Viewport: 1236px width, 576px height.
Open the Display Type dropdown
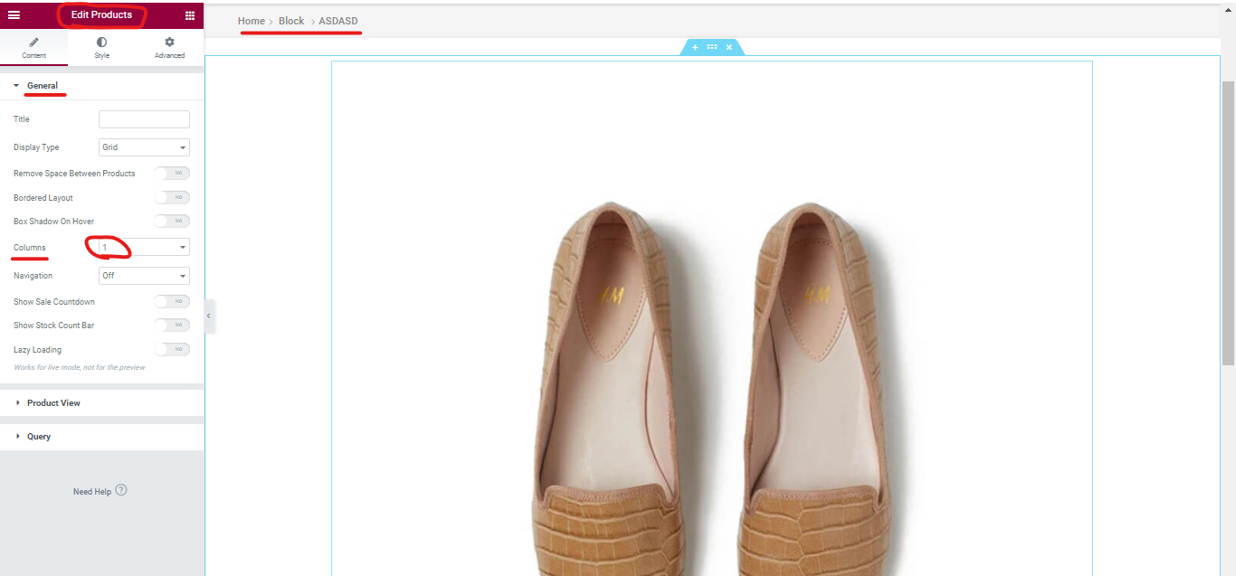tap(144, 147)
